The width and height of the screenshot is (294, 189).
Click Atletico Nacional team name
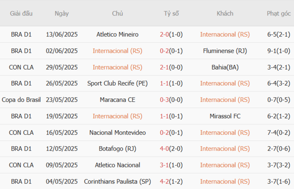[x=118, y=165]
